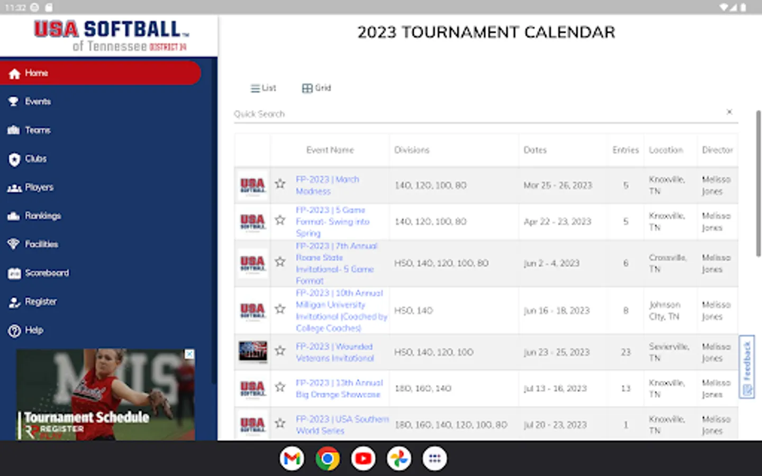Star the 5 Game Format Swing into Spring event
This screenshot has height=476, width=762.
[280, 220]
